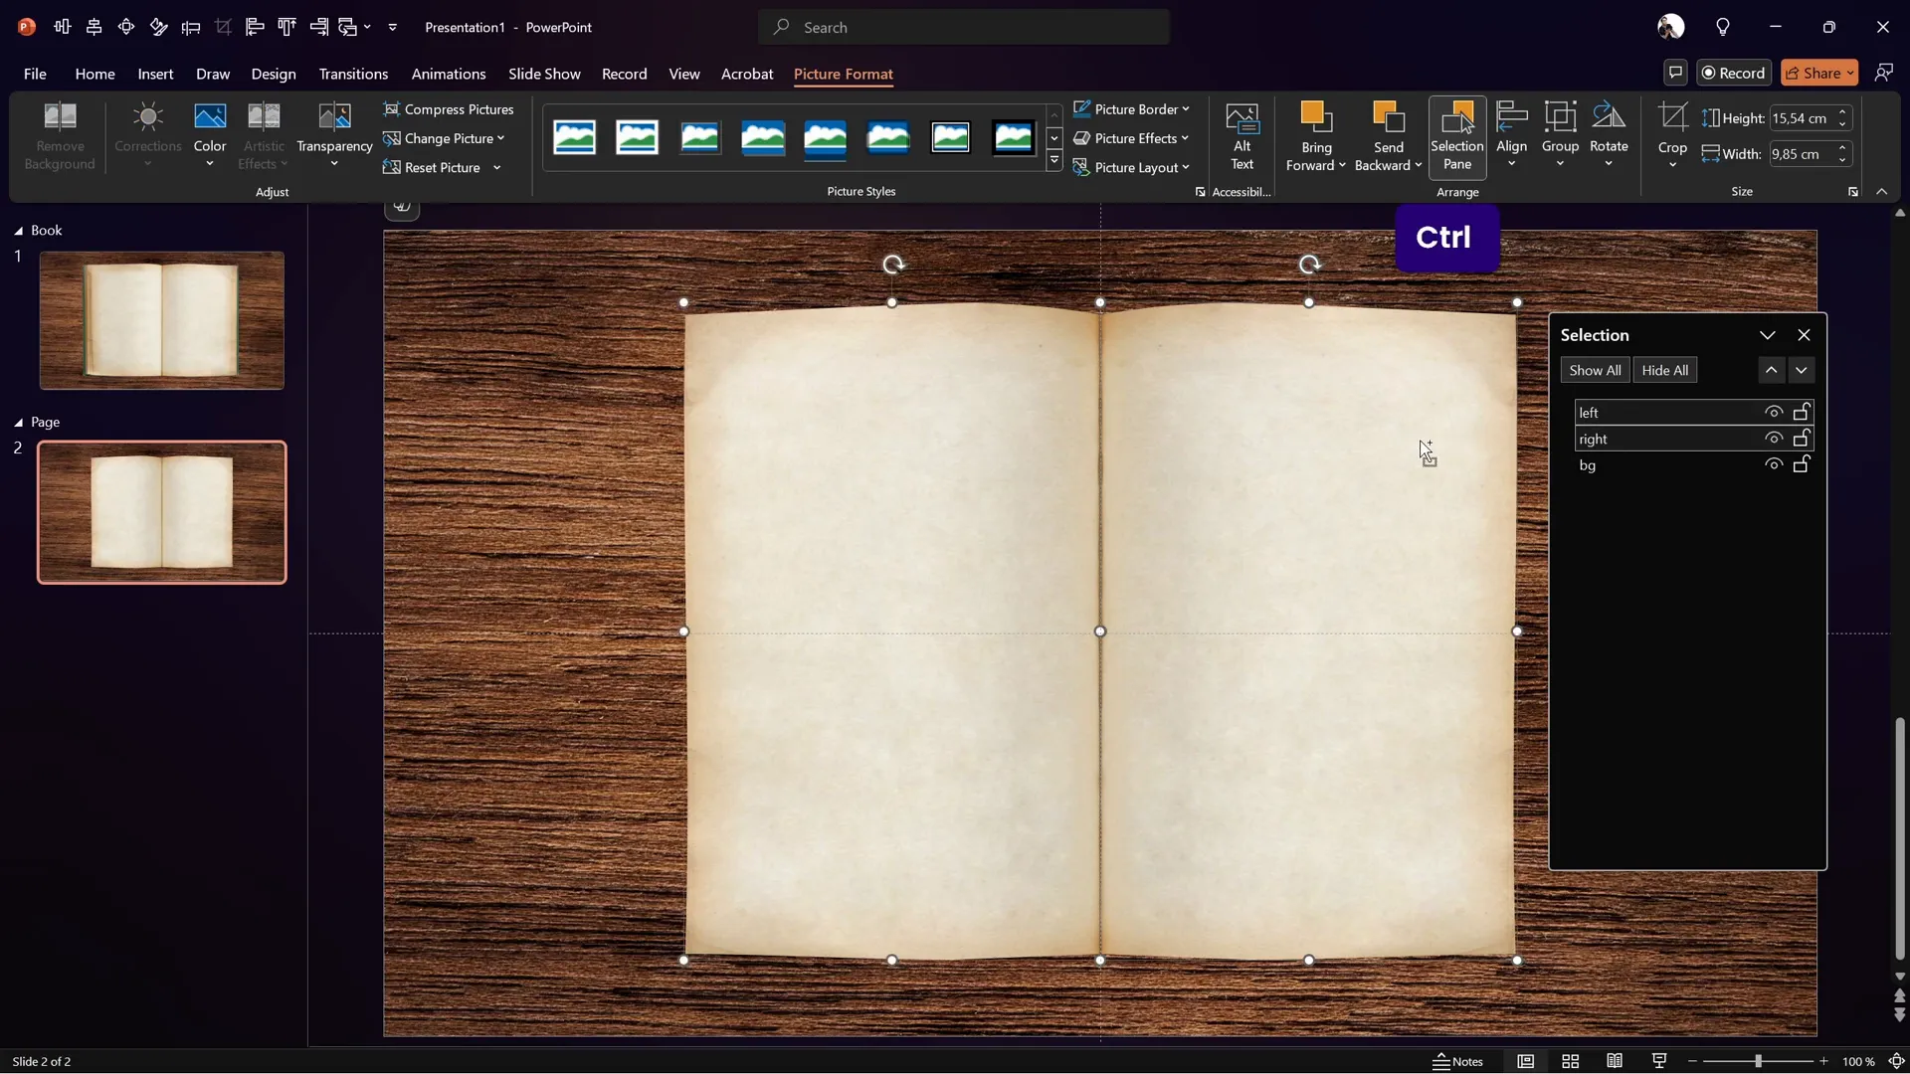Expand the picture styles gallery
This screenshot has width=1910, height=1074.
coord(1054,160)
